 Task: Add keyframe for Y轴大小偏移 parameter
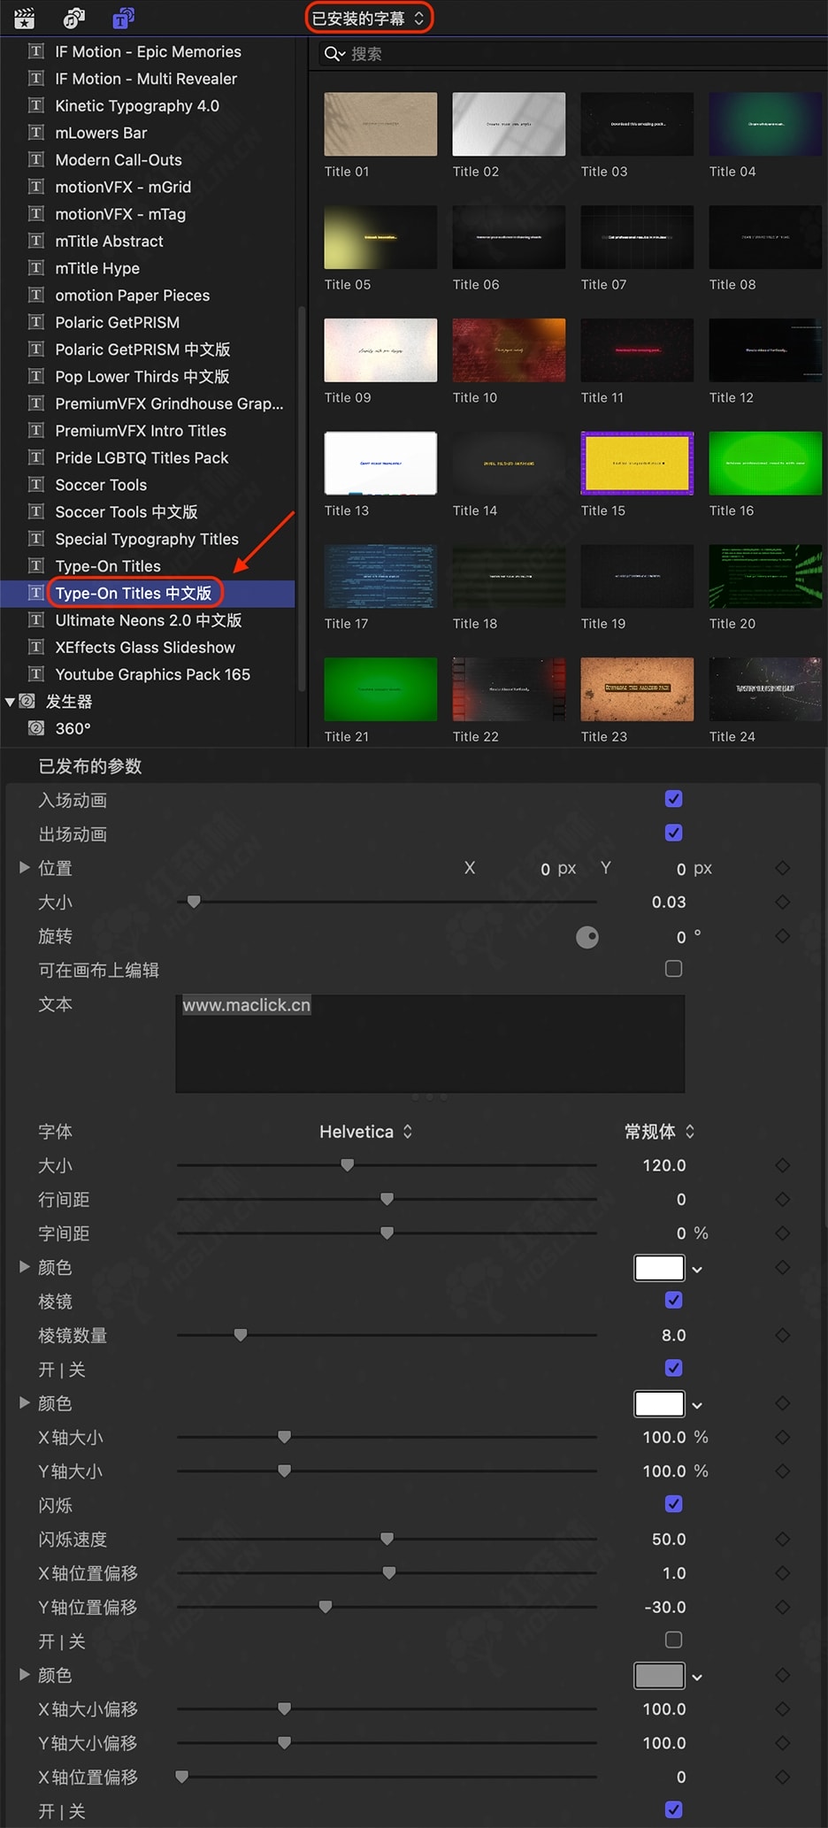[x=782, y=1743]
